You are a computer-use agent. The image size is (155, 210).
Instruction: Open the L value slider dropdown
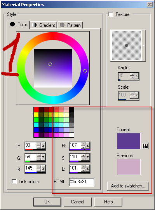[87, 168]
